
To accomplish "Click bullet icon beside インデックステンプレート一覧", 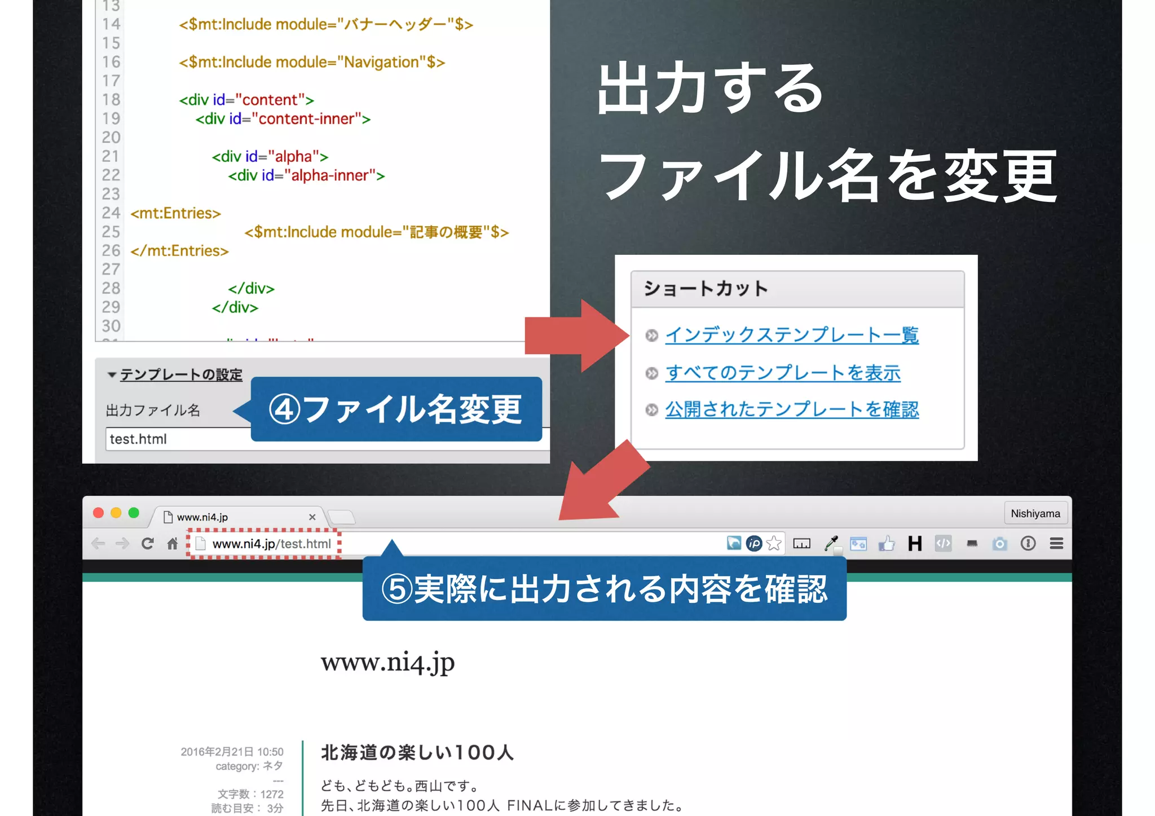I will [652, 336].
